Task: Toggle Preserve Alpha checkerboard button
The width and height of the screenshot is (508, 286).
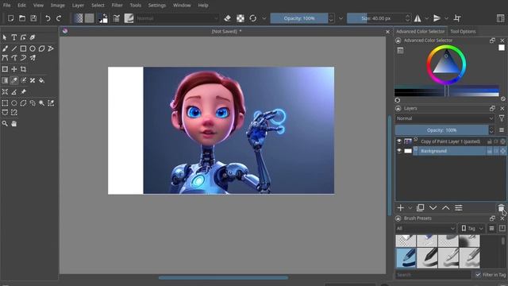Action: [x=241, y=18]
